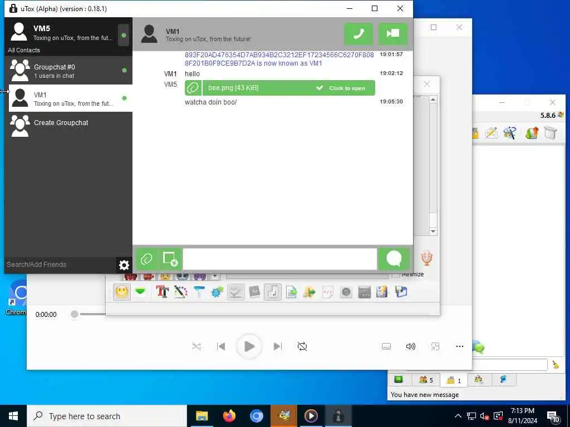Select the tab showing 5 users
This screenshot has width=570, height=427.
(426, 380)
